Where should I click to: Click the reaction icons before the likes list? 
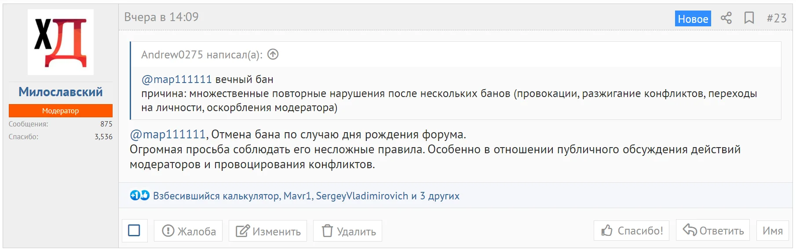pos(139,195)
